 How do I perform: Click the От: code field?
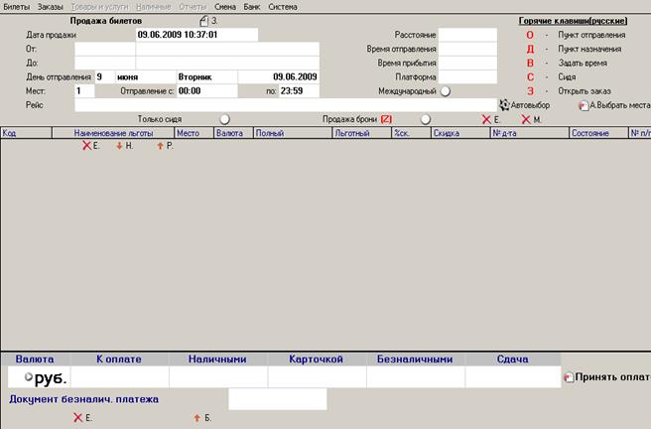coord(104,49)
